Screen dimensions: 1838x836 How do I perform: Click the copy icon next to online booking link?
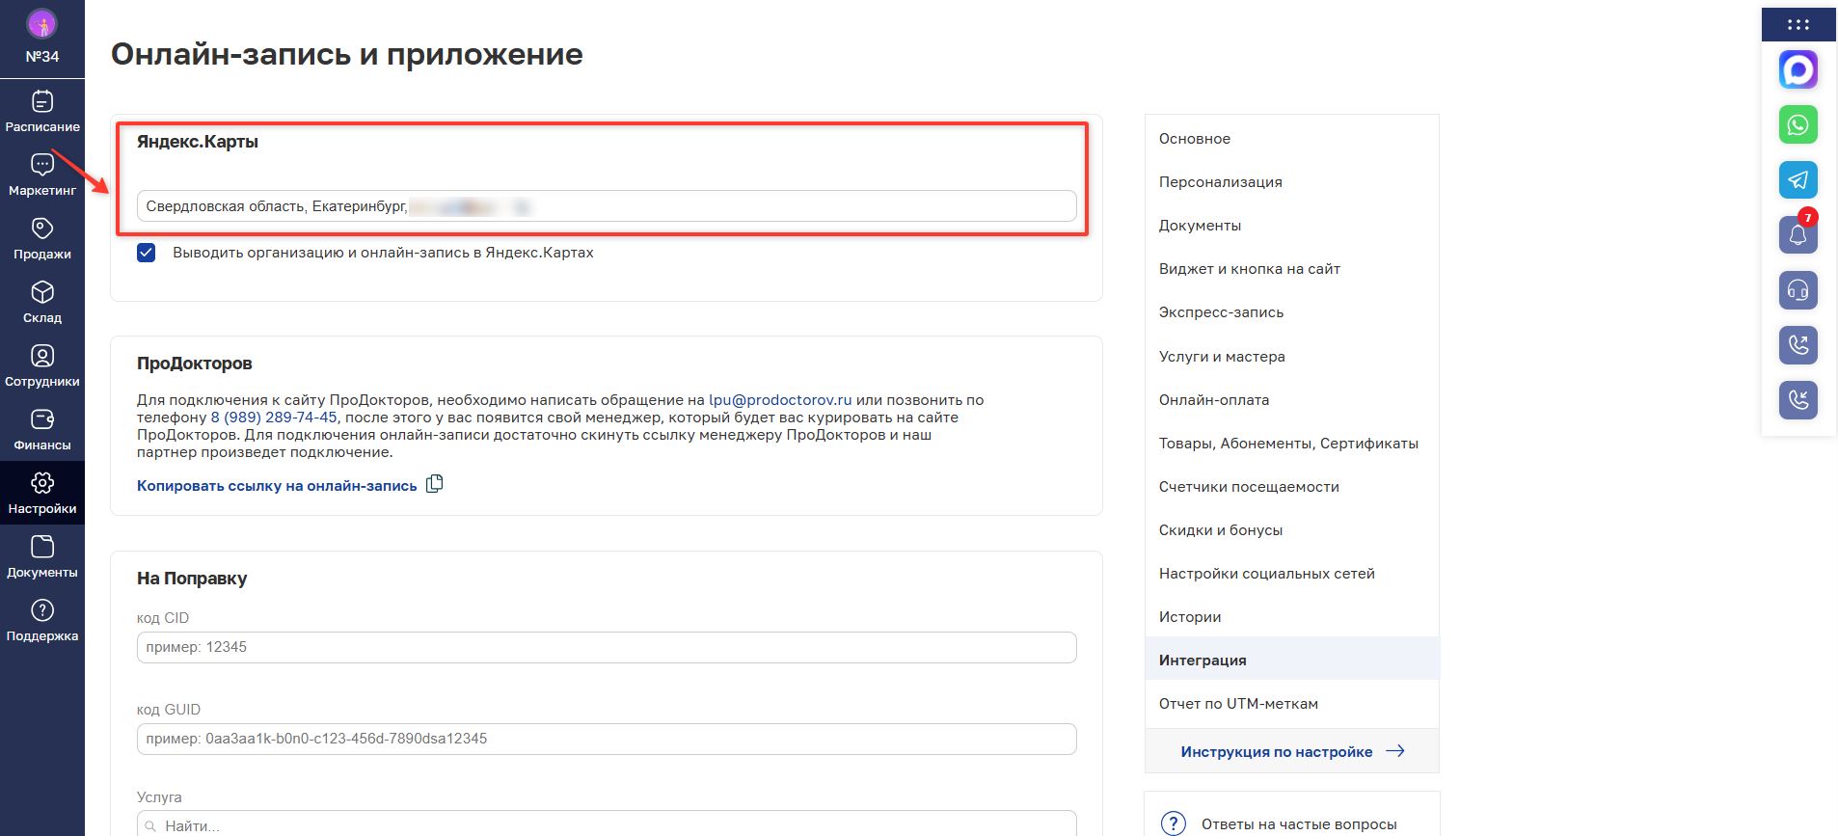point(435,484)
